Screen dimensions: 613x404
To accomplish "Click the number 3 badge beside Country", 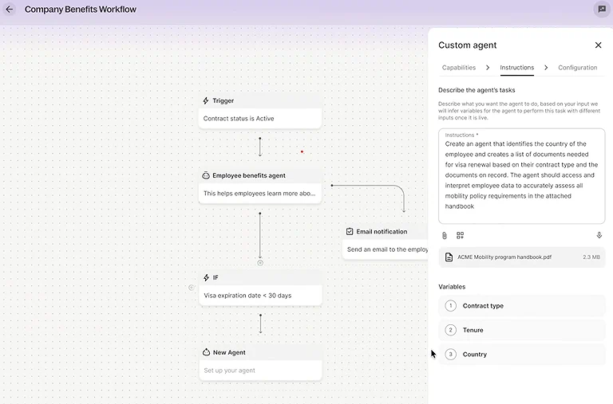I will pos(450,354).
